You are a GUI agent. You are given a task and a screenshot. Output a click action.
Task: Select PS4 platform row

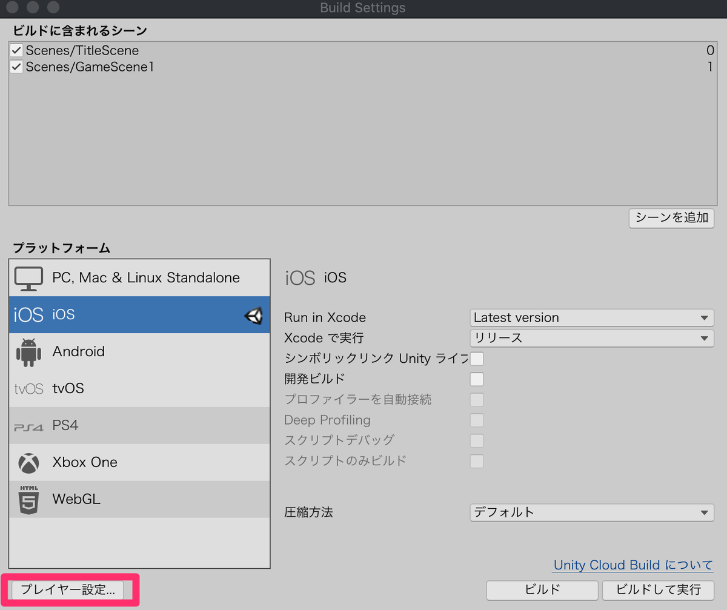point(139,426)
